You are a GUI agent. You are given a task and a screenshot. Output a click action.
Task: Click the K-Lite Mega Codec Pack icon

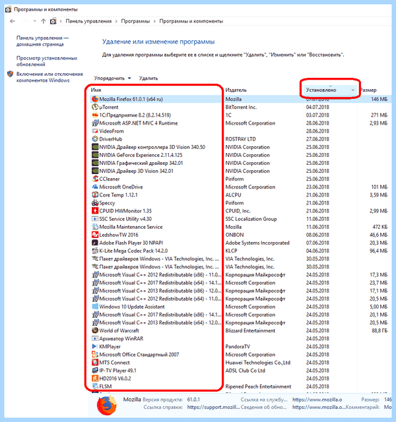click(95, 251)
